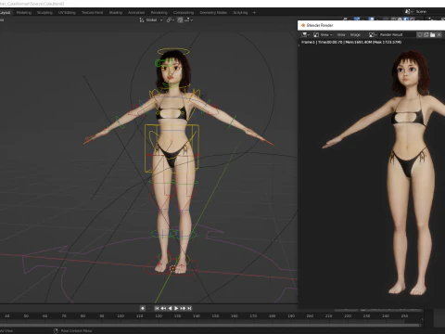The height and width of the screenshot is (334, 445).
Task: Click the Blender logo in render window title
Action: tap(303, 25)
